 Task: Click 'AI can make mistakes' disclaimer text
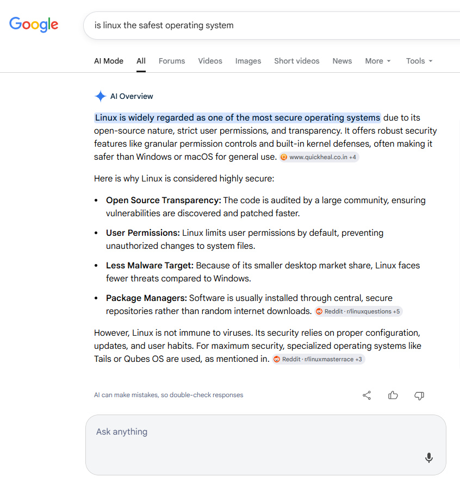pyautogui.click(x=169, y=395)
